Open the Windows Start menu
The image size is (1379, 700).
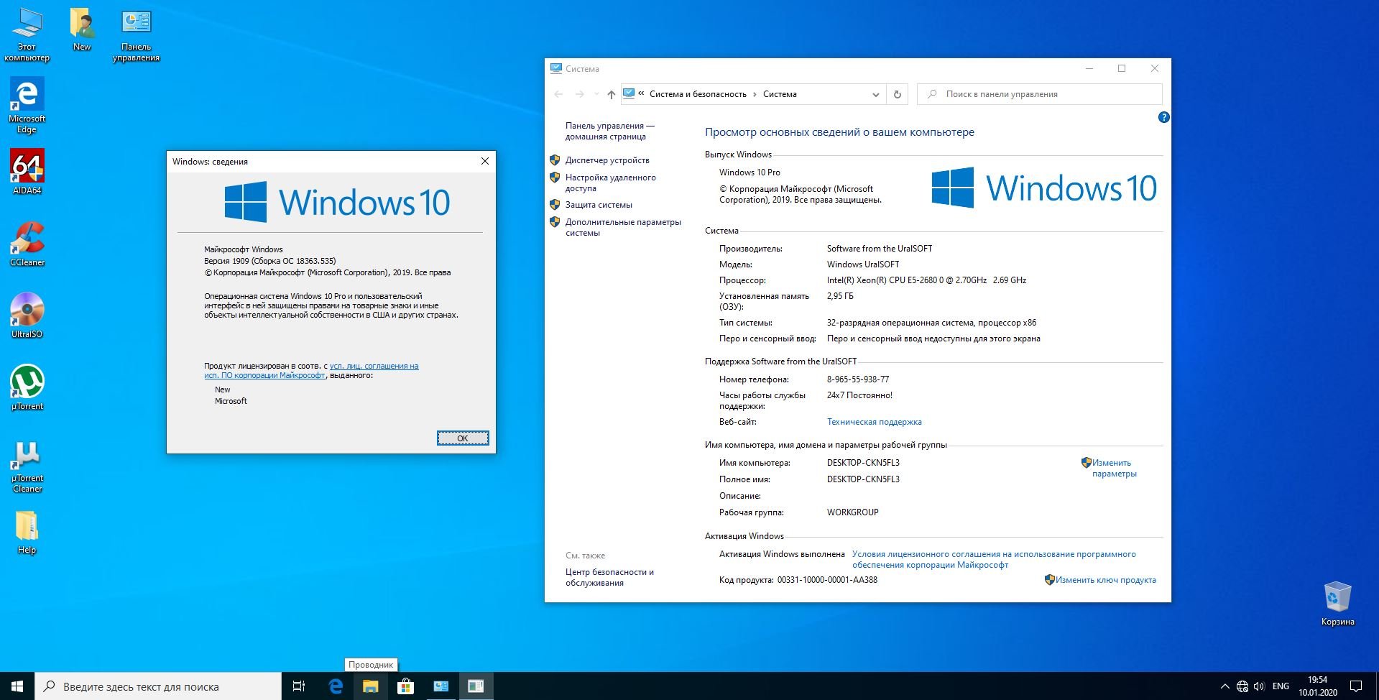tap(17, 686)
